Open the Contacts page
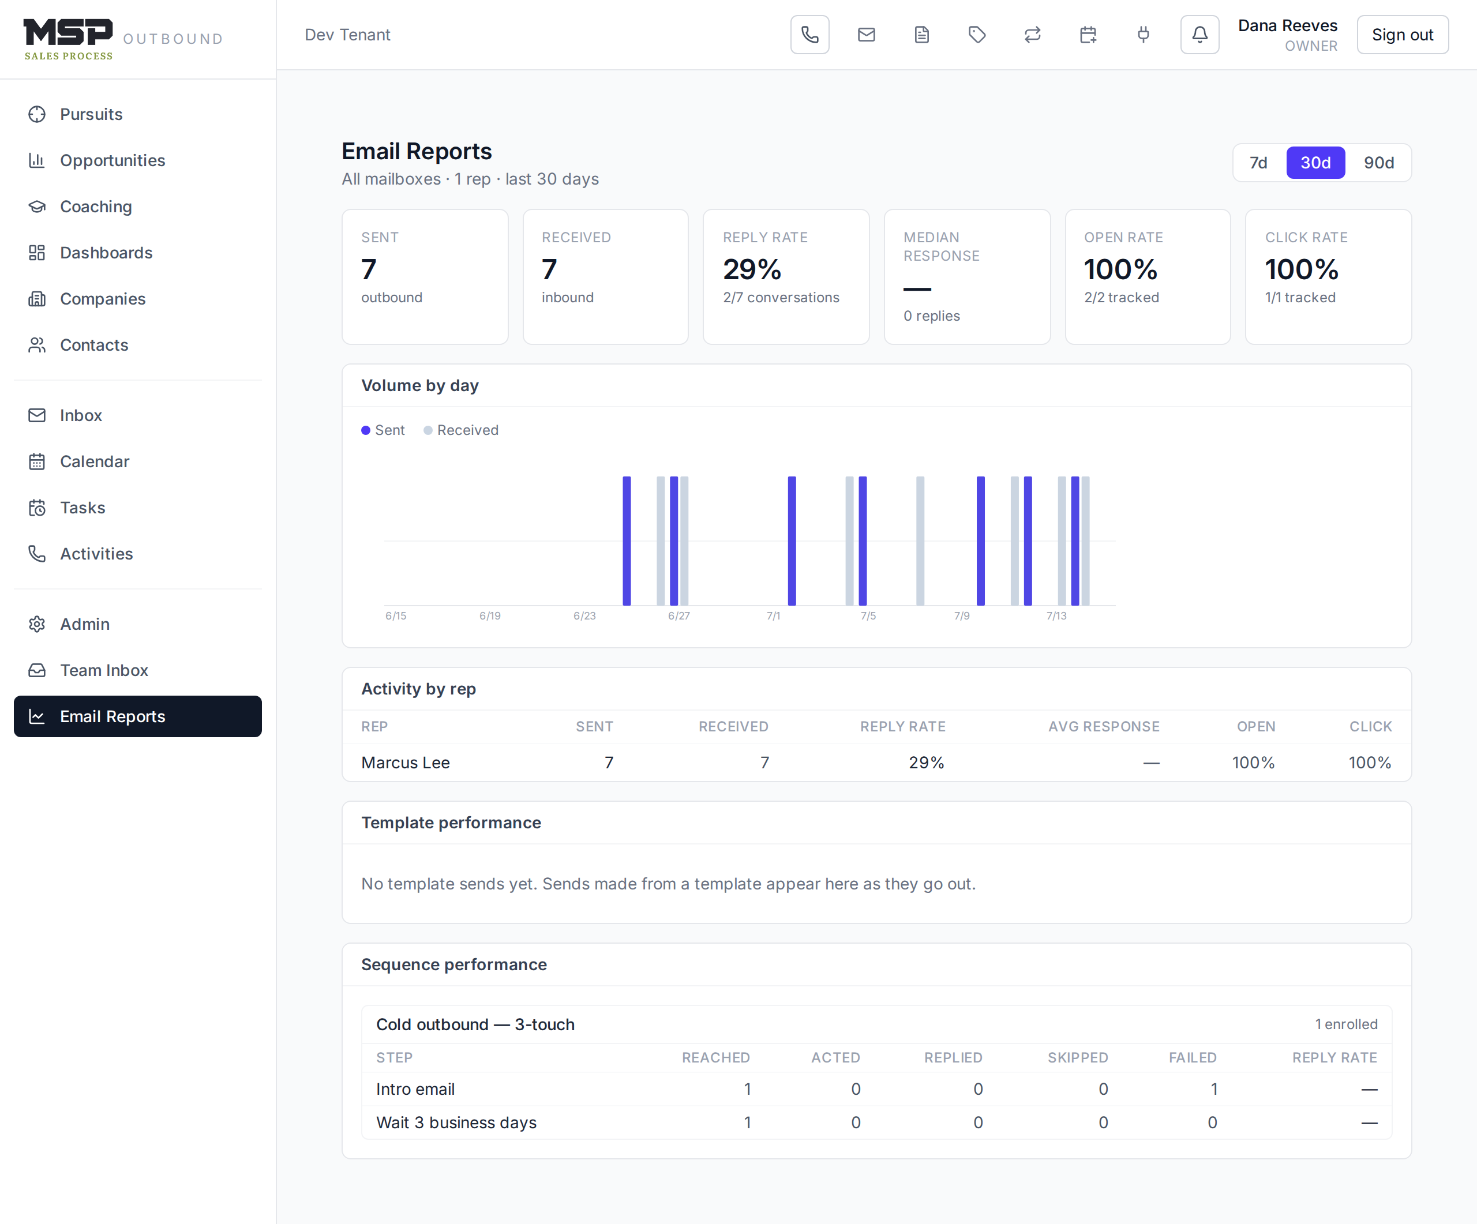Screen dimensions: 1477x1224 point(138,345)
